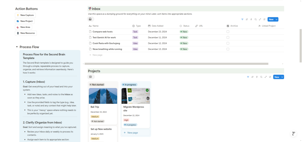
Task: Check Archive box for Nose breathing while running
Action: click(228, 49)
